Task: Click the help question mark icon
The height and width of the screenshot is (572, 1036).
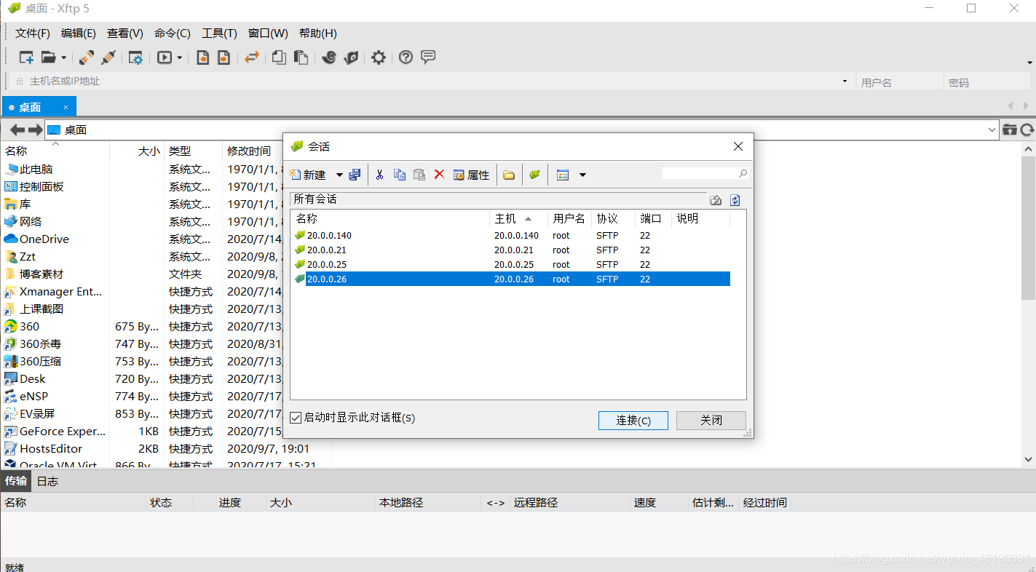Action: click(x=406, y=57)
